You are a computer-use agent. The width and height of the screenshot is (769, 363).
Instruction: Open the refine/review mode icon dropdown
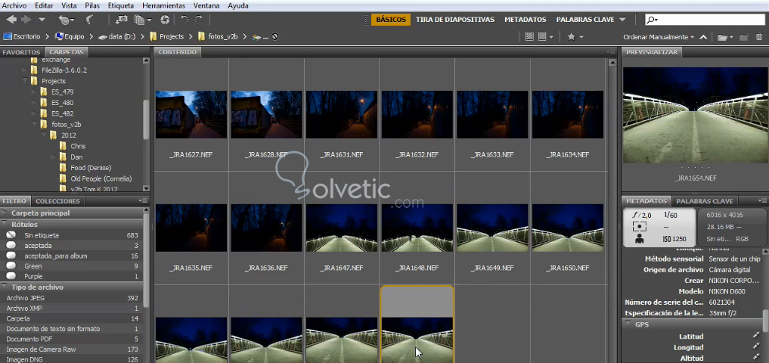pyautogui.click(x=143, y=20)
